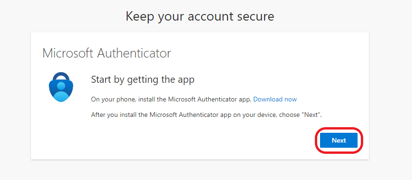Click the Start by getting the app subheading
This screenshot has width=412, height=180.
point(143,79)
